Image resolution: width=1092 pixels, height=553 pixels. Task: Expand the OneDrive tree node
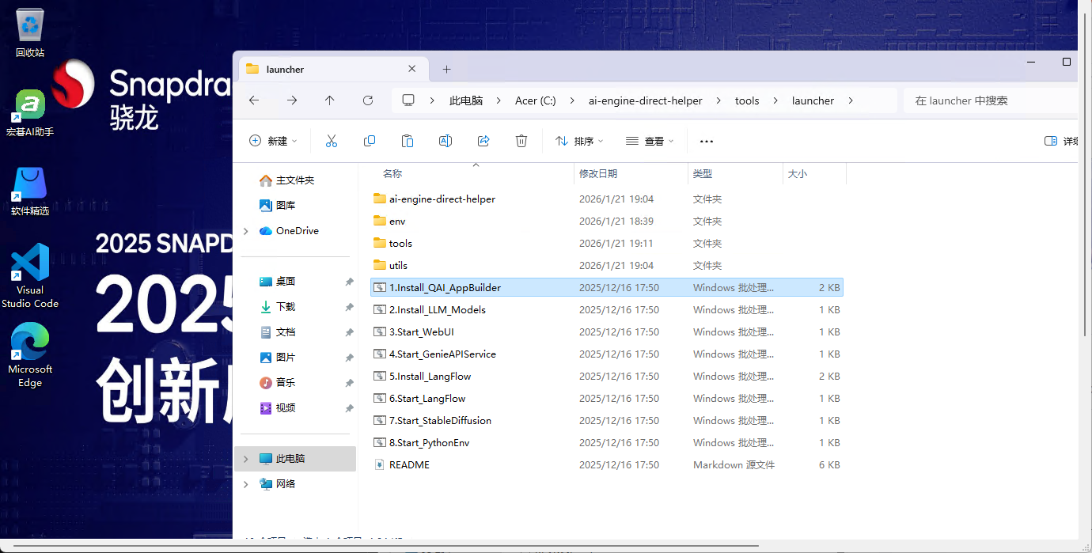click(246, 231)
